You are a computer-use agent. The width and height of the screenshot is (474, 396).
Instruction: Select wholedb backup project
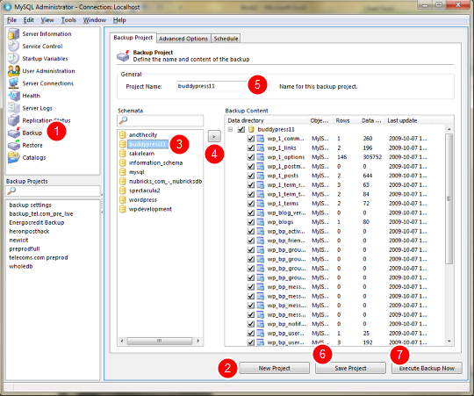pos(21,267)
